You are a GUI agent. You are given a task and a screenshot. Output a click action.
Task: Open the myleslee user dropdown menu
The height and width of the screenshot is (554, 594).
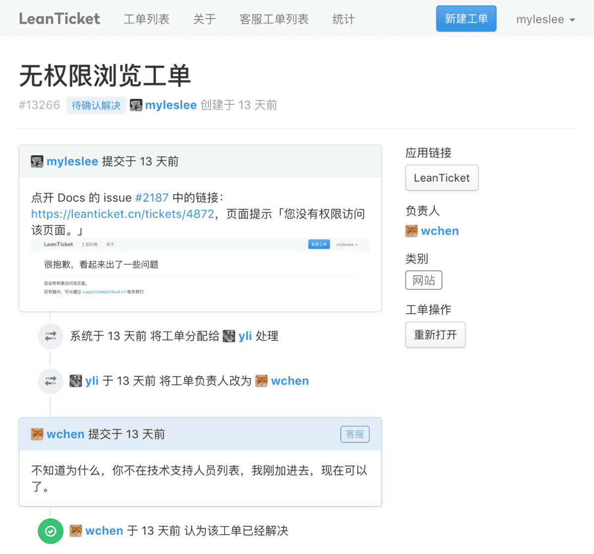click(x=545, y=19)
